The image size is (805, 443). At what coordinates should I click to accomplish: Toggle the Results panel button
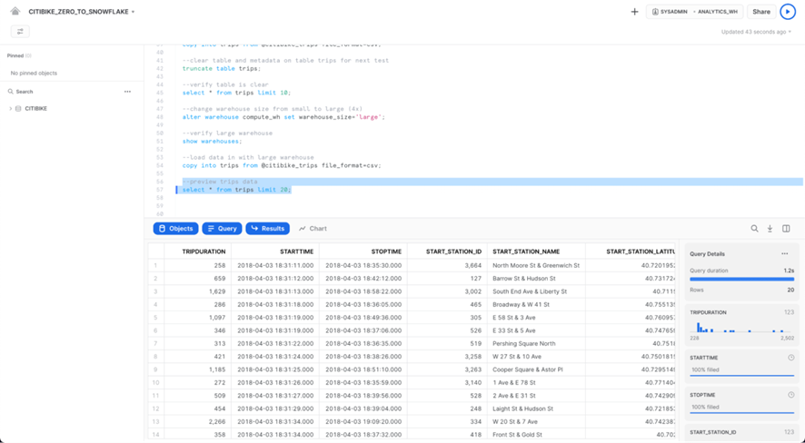point(267,229)
